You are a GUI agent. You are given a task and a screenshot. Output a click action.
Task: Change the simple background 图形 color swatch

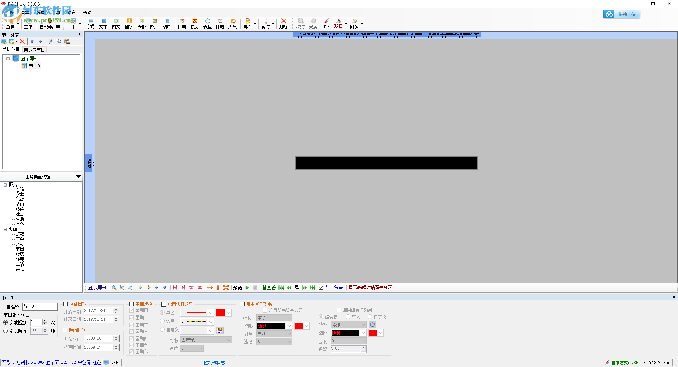point(299,326)
